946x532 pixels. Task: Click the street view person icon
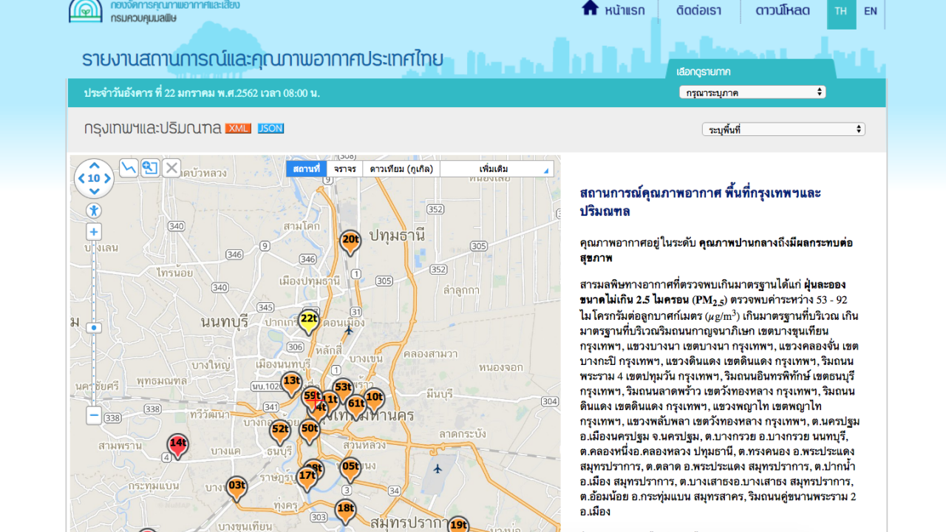coord(94,211)
